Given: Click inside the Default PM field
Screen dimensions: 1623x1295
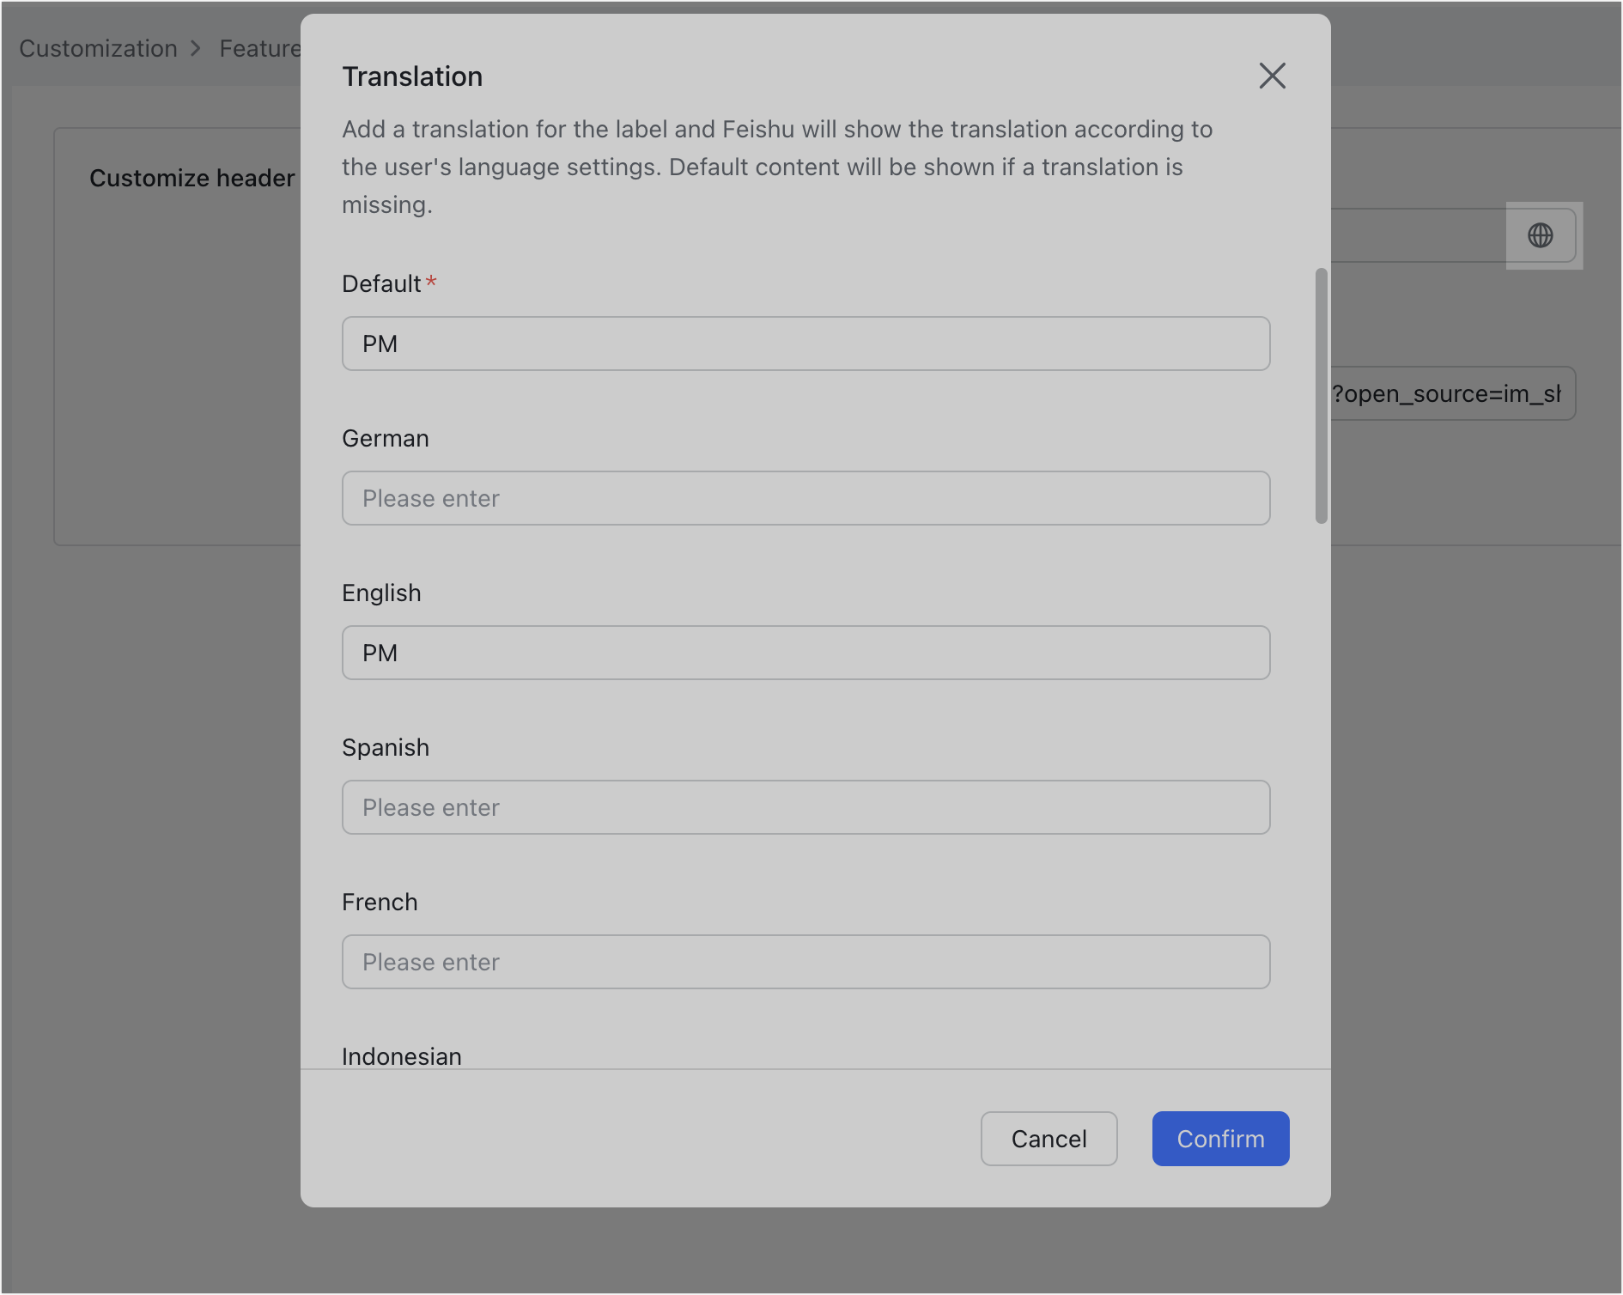Looking at the screenshot, I should (805, 343).
